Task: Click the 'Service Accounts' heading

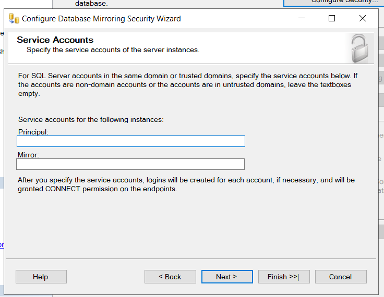Action: (x=55, y=40)
